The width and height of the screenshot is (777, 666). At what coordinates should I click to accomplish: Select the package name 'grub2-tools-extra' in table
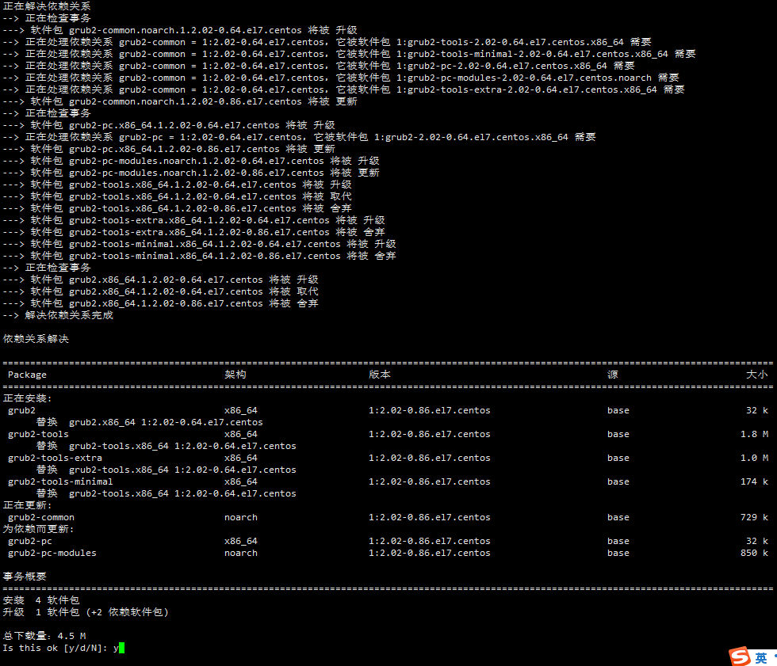point(55,458)
